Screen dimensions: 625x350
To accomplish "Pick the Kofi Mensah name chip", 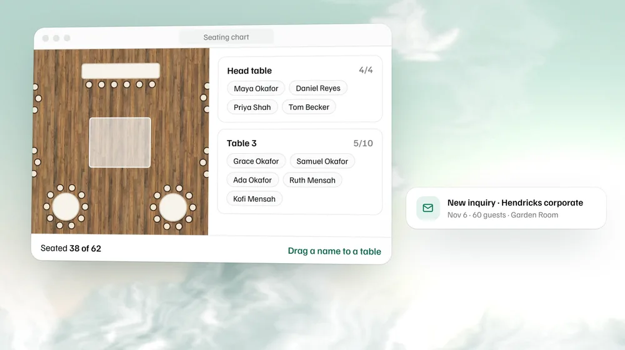I will pyautogui.click(x=254, y=199).
